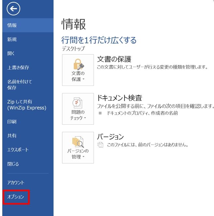Viewport: 214px width, 216px height.
Task: Click the バージョン heading
Action: coord(110,137)
